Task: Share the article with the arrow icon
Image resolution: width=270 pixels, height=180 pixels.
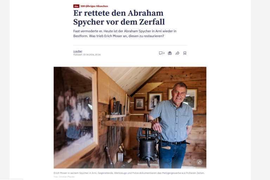Action: click(177, 53)
